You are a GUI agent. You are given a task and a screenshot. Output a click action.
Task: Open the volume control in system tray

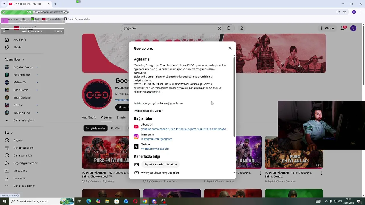(340, 201)
